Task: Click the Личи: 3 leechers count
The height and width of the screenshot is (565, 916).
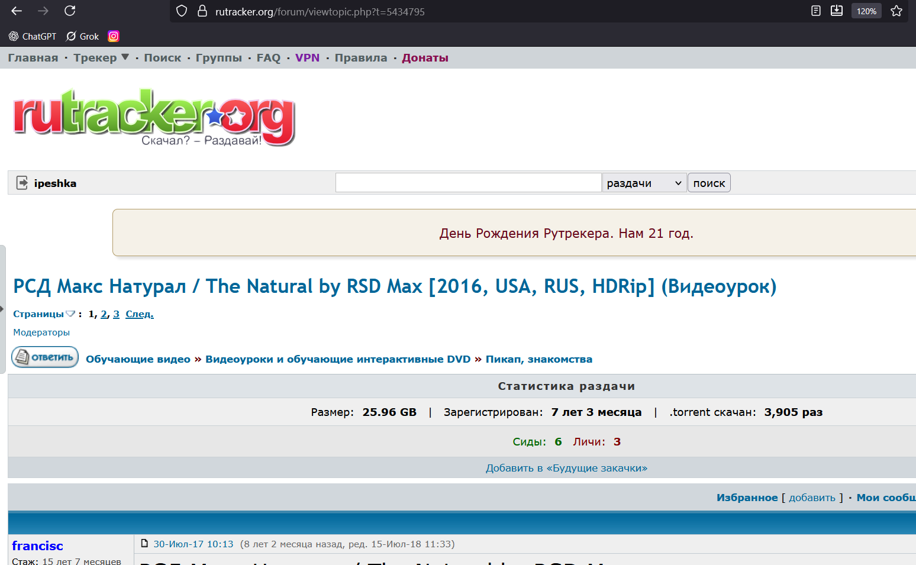Action: click(597, 442)
